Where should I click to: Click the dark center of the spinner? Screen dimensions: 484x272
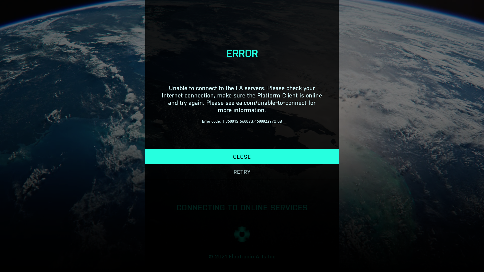[242, 234]
